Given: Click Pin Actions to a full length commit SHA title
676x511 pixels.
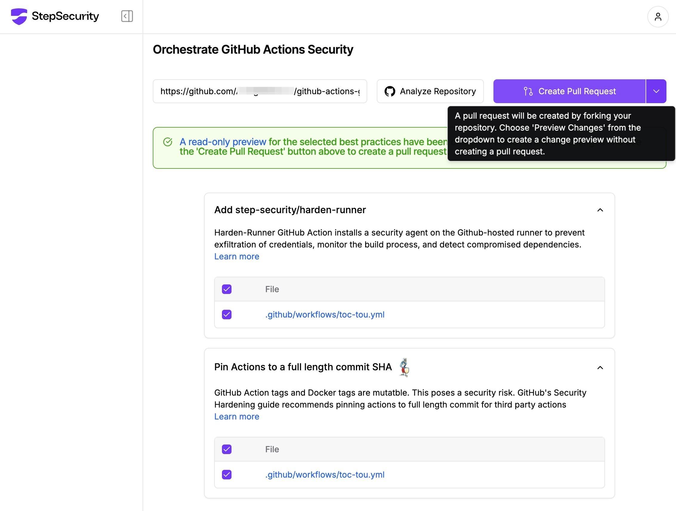Looking at the screenshot, I should tap(303, 367).
